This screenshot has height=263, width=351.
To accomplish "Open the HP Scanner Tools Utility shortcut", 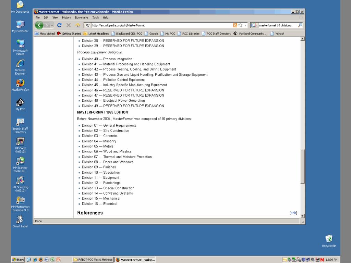I will pos(20,165).
